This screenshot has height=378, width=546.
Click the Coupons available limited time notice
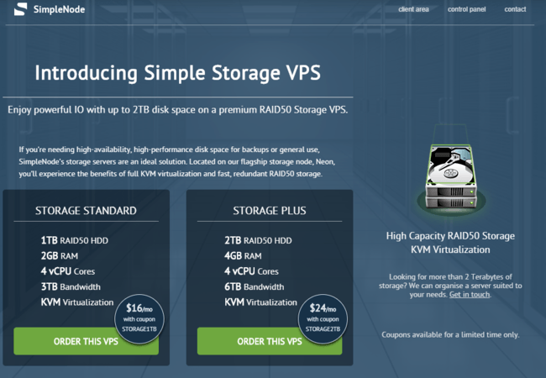pyautogui.click(x=450, y=335)
